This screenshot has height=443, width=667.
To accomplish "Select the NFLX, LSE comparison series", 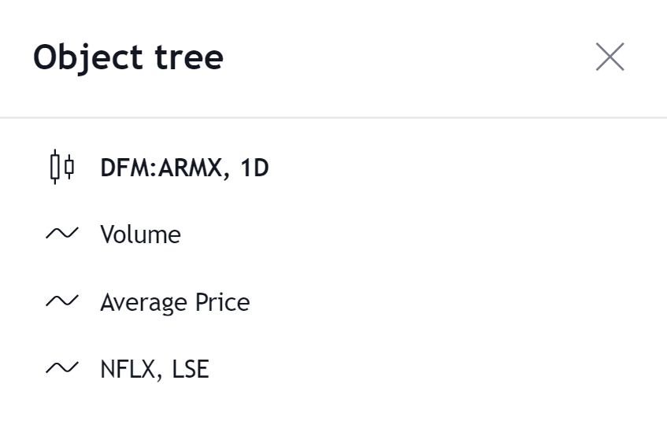I will click(x=154, y=369).
